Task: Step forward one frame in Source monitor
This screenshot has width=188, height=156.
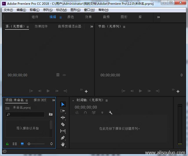Action: click(x=57, y=91)
